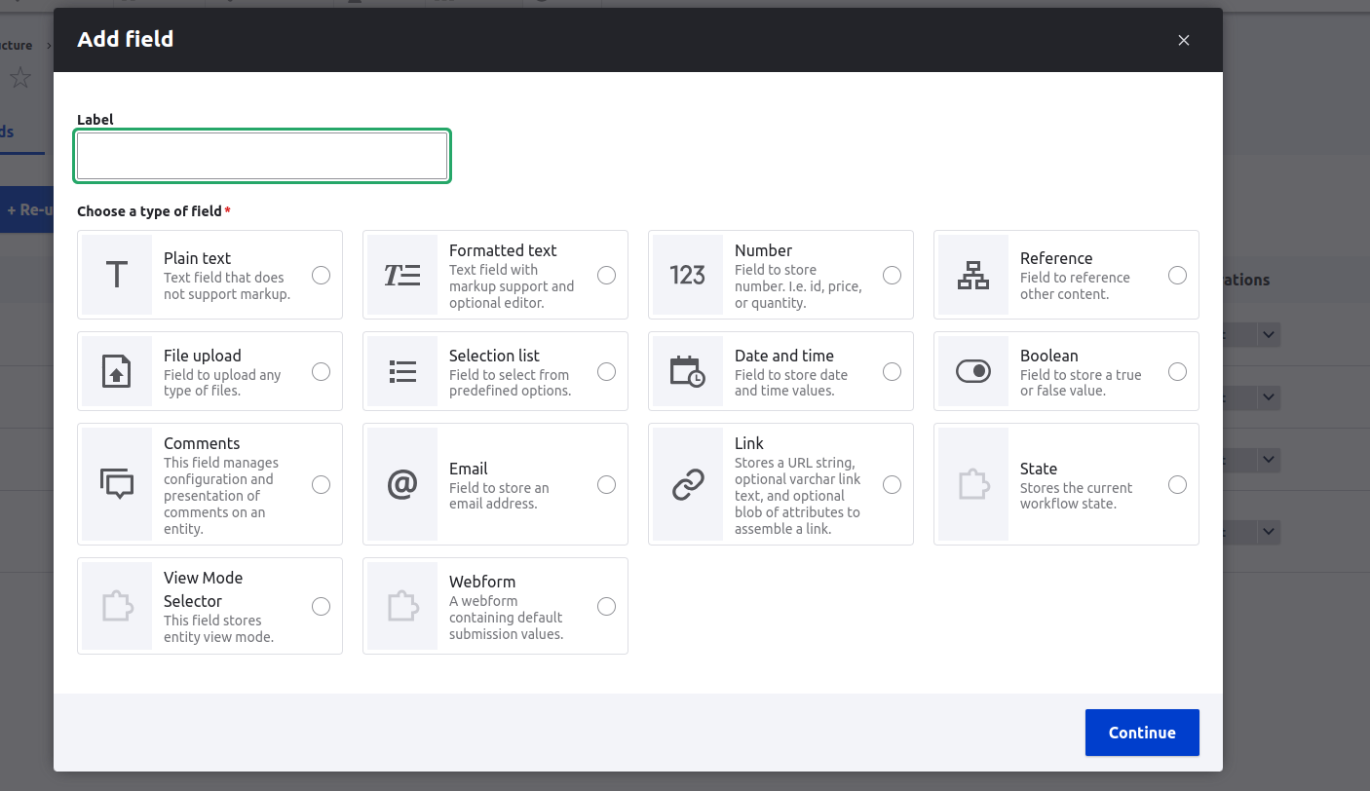Viewport: 1370px width, 791px height.
Task: Click the Formatted text icon
Action: [x=402, y=274]
